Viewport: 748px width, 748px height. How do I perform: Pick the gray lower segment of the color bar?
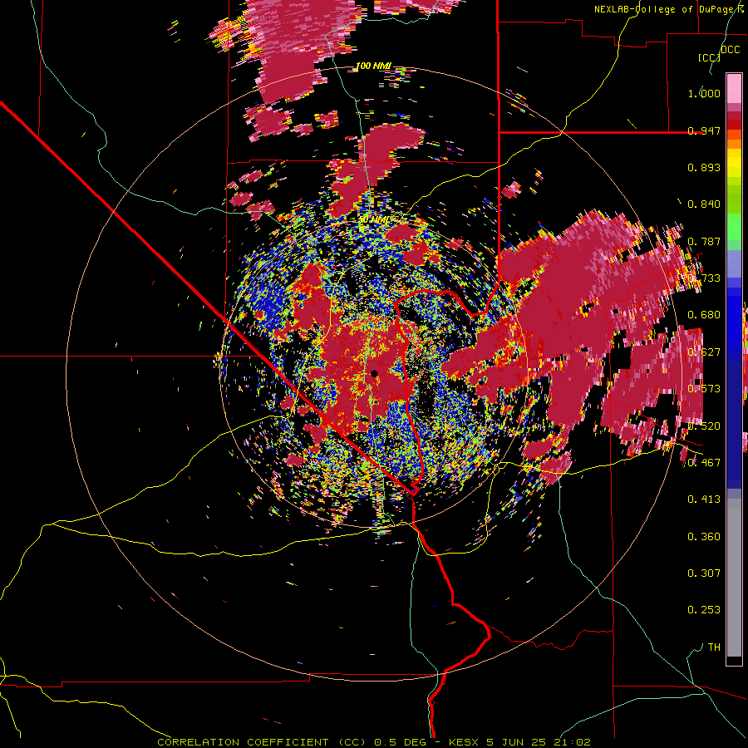click(734, 578)
